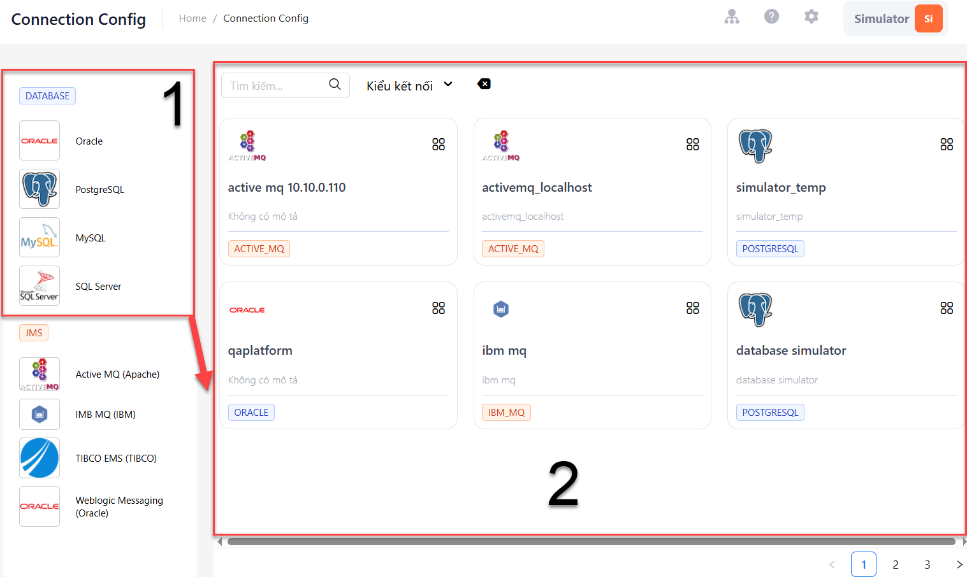
Task: Click POSTGRESQL tag on simulator_temp card
Action: point(770,248)
